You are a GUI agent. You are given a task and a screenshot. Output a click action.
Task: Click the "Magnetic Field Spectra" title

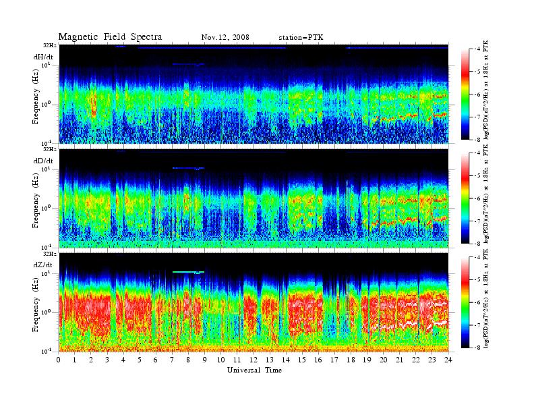[110, 37]
